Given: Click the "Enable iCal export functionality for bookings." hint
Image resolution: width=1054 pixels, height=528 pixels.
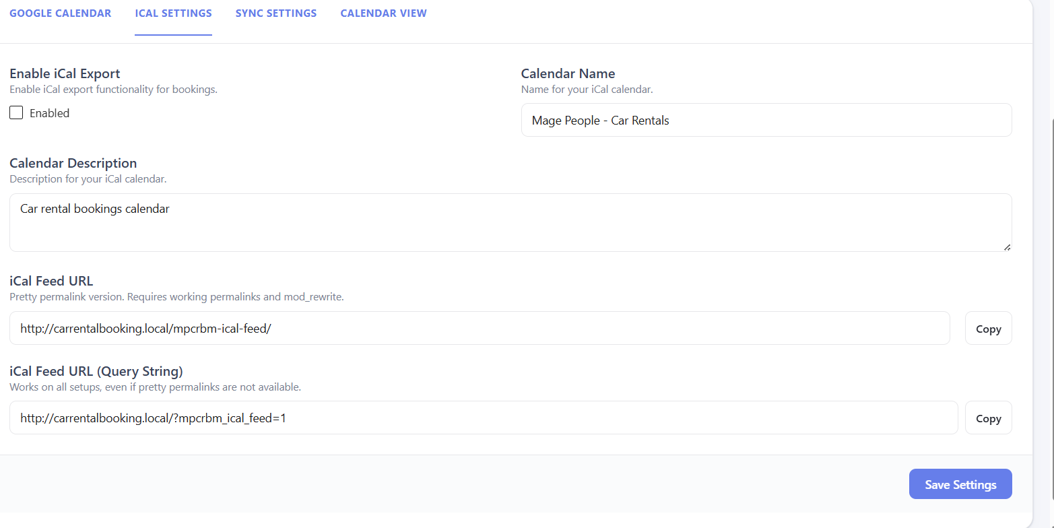Looking at the screenshot, I should click(x=113, y=89).
